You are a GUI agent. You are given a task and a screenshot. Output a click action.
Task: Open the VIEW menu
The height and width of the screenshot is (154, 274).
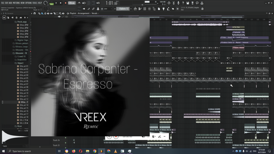click(x=23, y=3)
